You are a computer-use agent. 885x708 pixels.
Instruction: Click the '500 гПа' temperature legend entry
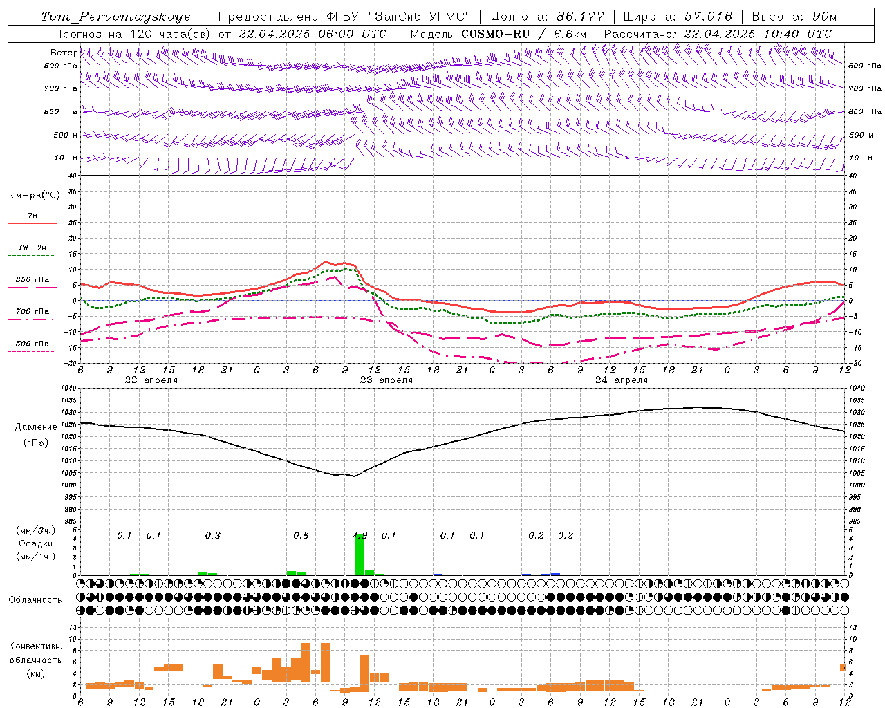(32, 344)
